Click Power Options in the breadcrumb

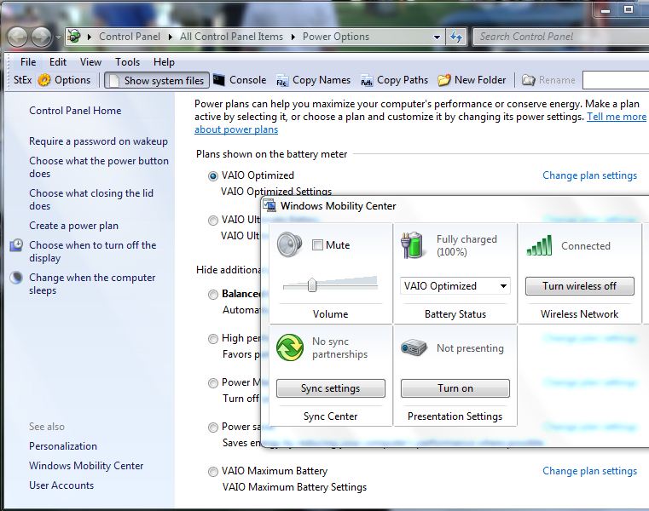(x=336, y=37)
